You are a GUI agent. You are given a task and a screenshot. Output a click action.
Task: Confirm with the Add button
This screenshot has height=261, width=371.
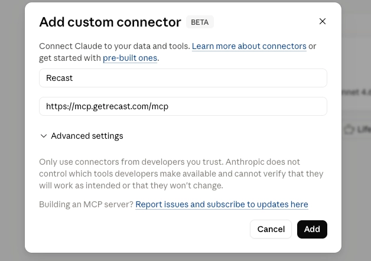point(312,229)
